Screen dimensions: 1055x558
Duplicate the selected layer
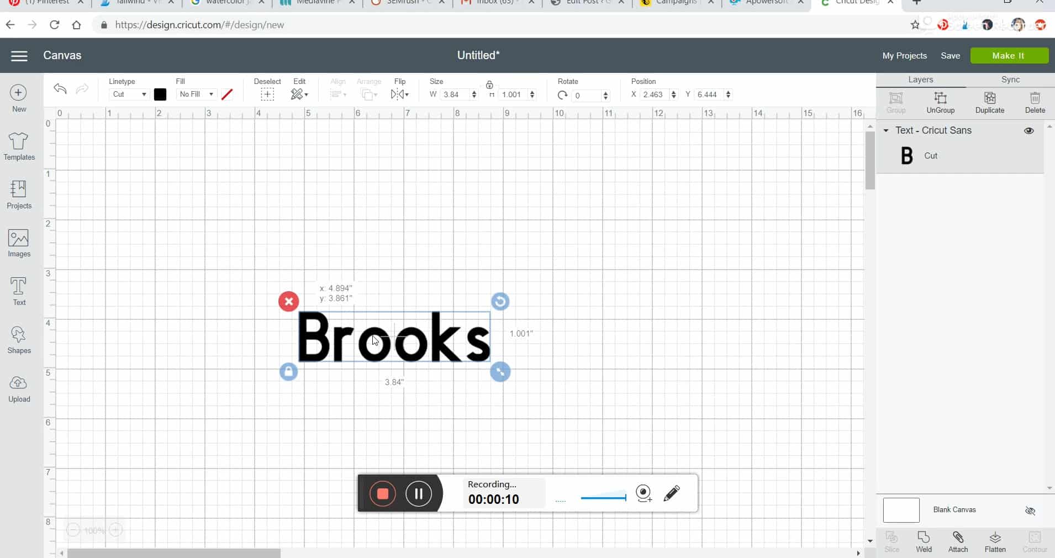click(989, 103)
